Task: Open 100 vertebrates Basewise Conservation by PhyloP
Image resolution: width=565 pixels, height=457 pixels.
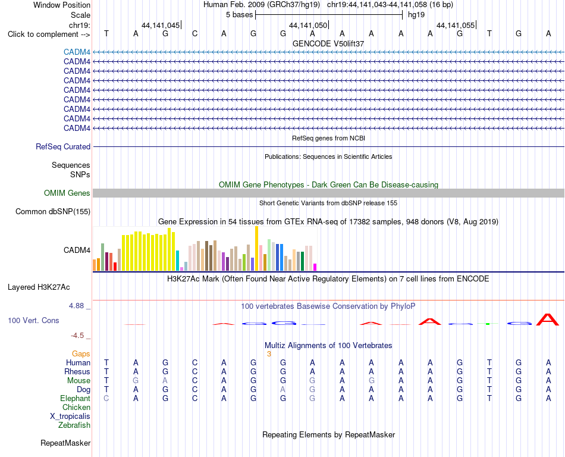Action: click(x=328, y=306)
